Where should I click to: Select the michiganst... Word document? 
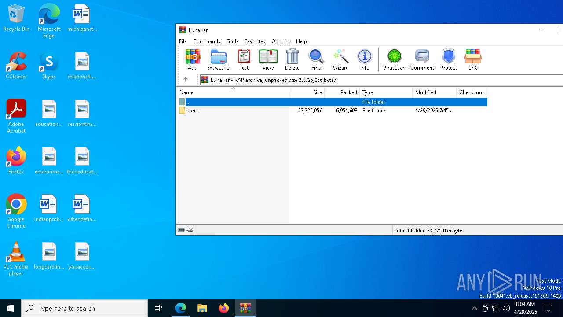(x=82, y=18)
